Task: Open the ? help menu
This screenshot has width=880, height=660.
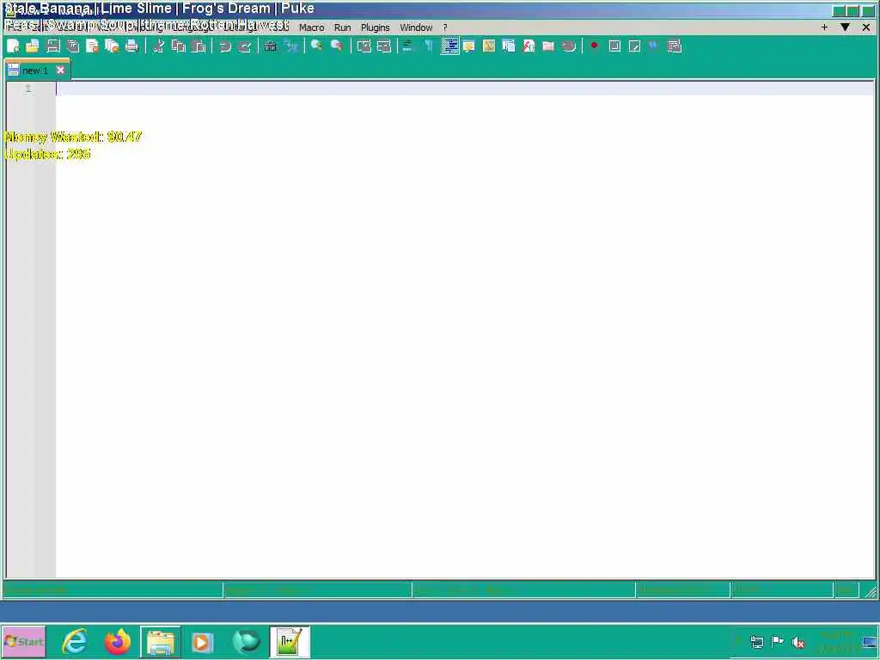Action: pyautogui.click(x=445, y=27)
